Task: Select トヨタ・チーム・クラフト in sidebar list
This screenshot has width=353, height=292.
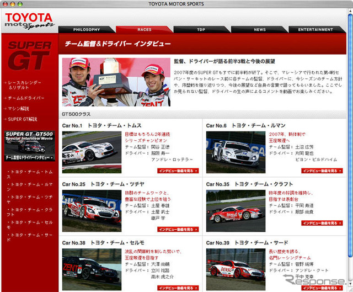Action: pyautogui.click(x=29, y=212)
